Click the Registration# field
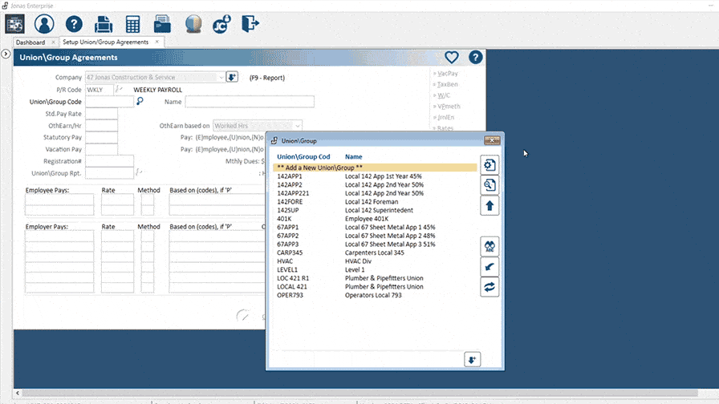719x404 pixels. coord(110,161)
